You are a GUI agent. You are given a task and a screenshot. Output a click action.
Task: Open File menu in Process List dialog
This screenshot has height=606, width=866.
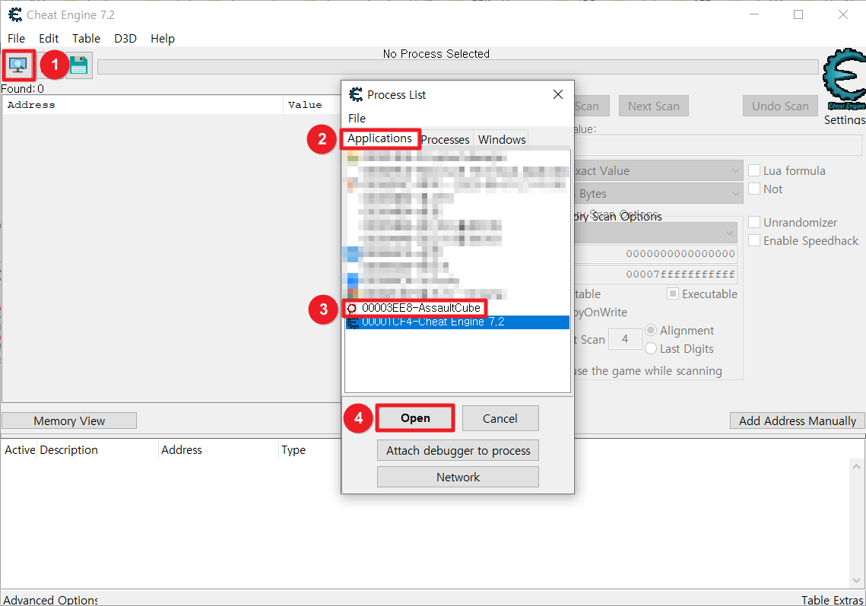pyautogui.click(x=357, y=118)
